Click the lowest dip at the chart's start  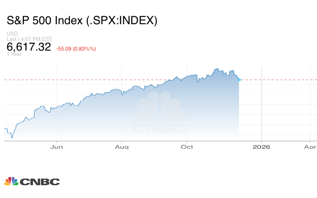[12, 138]
